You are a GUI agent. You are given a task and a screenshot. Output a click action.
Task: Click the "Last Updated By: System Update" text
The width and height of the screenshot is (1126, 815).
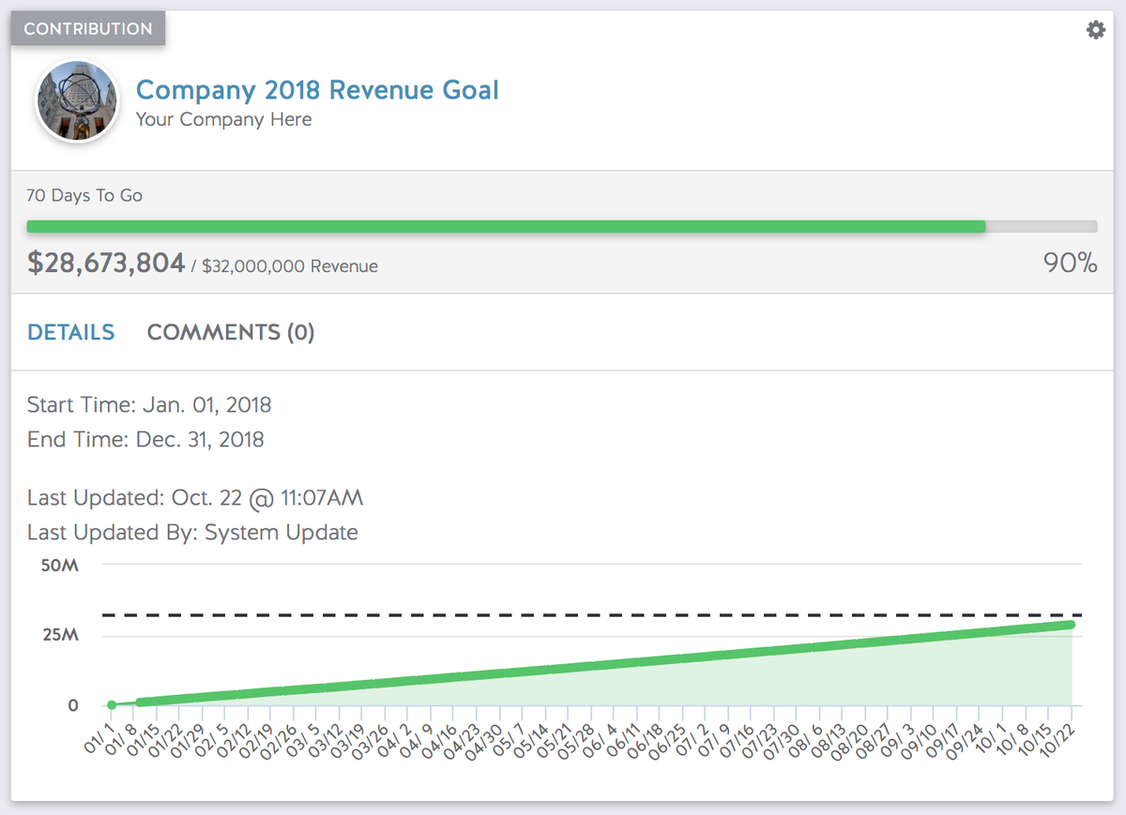pyautogui.click(x=192, y=532)
